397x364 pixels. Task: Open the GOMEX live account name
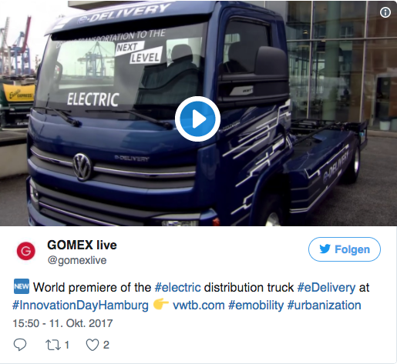(x=82, y=245)
